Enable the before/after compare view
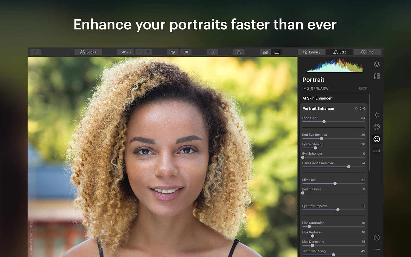The image size is (411, 257). click(186, 52)
